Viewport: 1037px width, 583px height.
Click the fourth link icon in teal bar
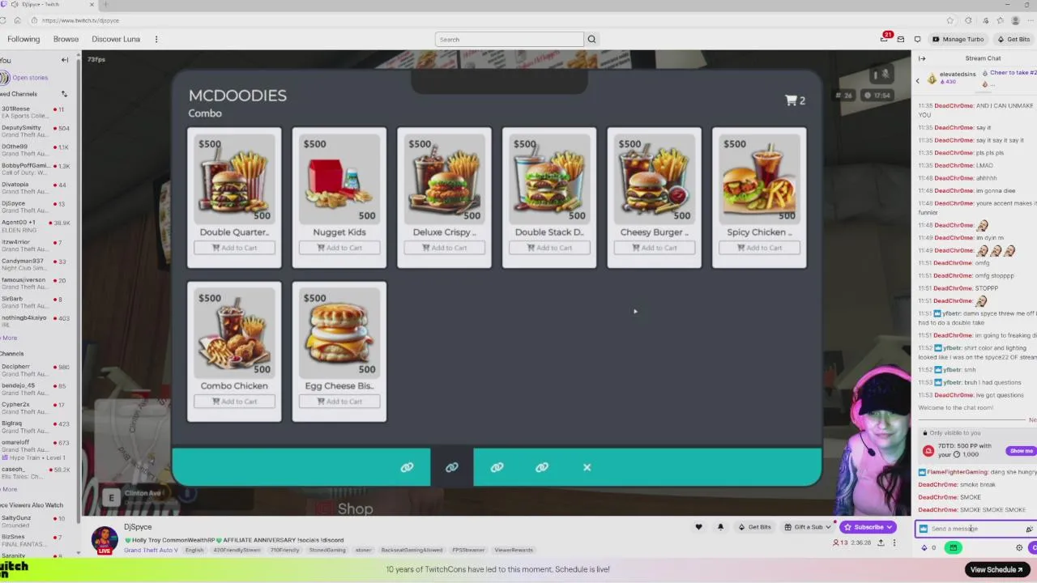tap(542, 467)
